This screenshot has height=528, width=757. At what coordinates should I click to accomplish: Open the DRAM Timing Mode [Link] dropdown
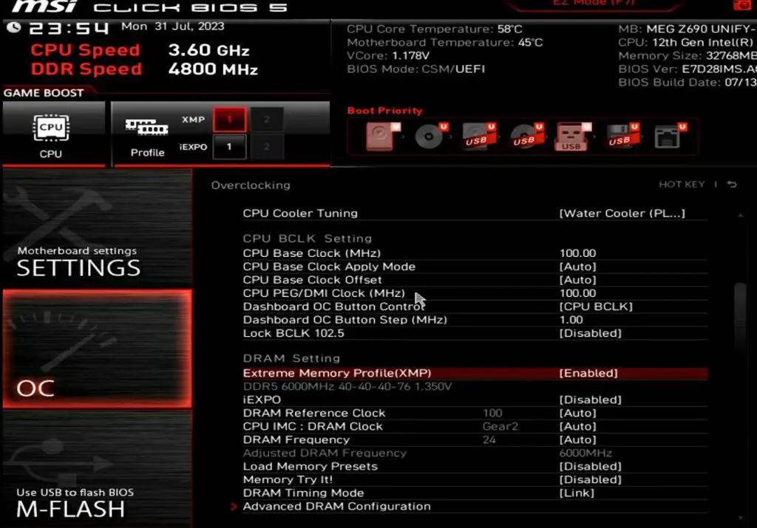(x=577, y=493)
